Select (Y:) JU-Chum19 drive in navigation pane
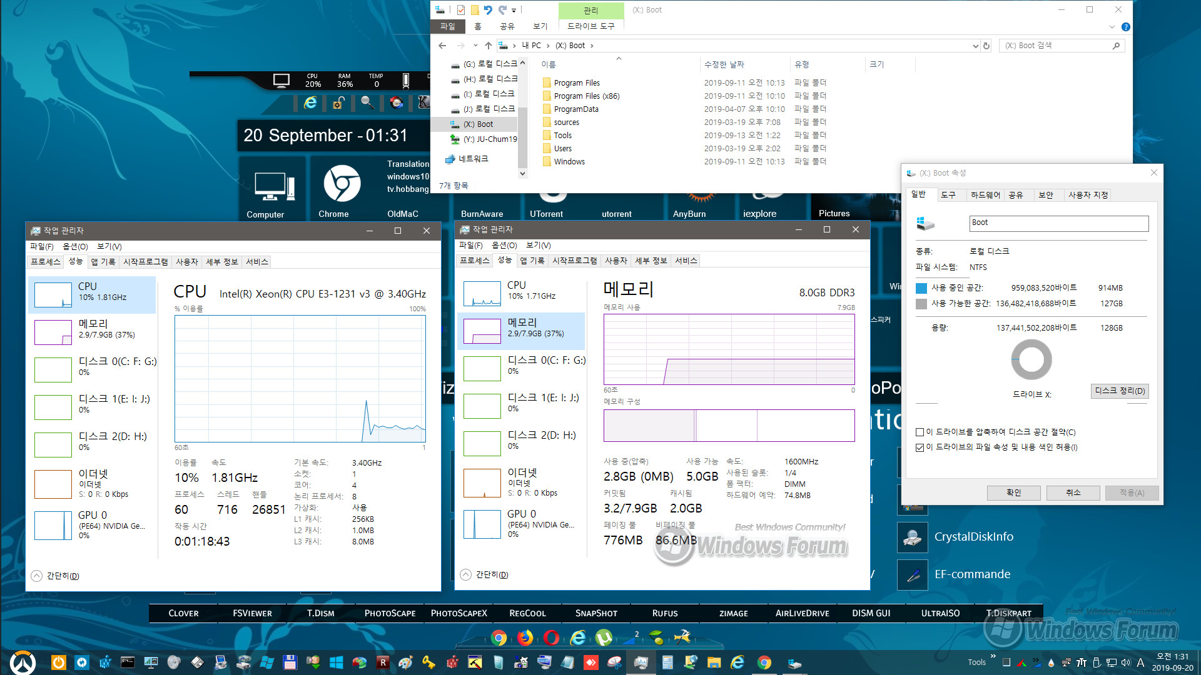 point(490,139)
